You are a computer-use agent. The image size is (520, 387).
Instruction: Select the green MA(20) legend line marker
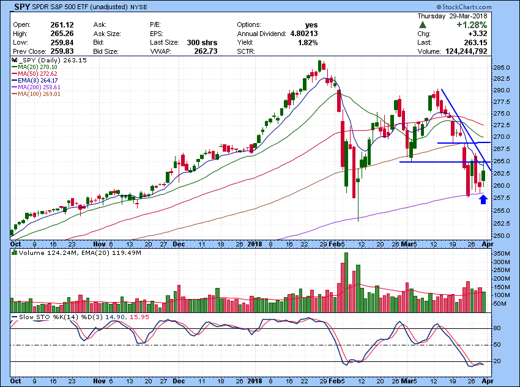tap(15, 67)
